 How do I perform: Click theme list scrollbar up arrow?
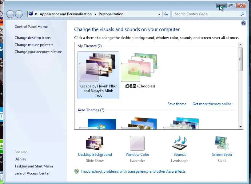pos(240,45)
